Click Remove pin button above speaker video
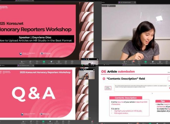170x124 pixels. click(112, 6)
